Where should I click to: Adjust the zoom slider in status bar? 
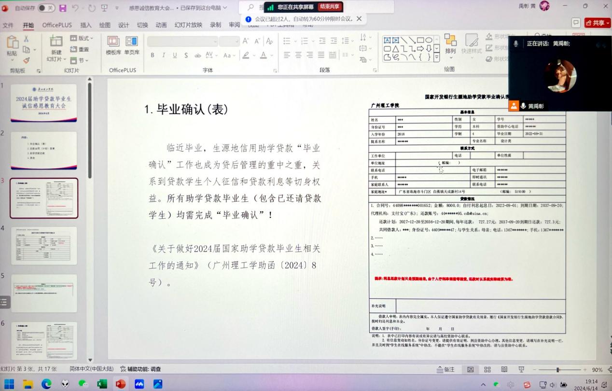(558, 370)
